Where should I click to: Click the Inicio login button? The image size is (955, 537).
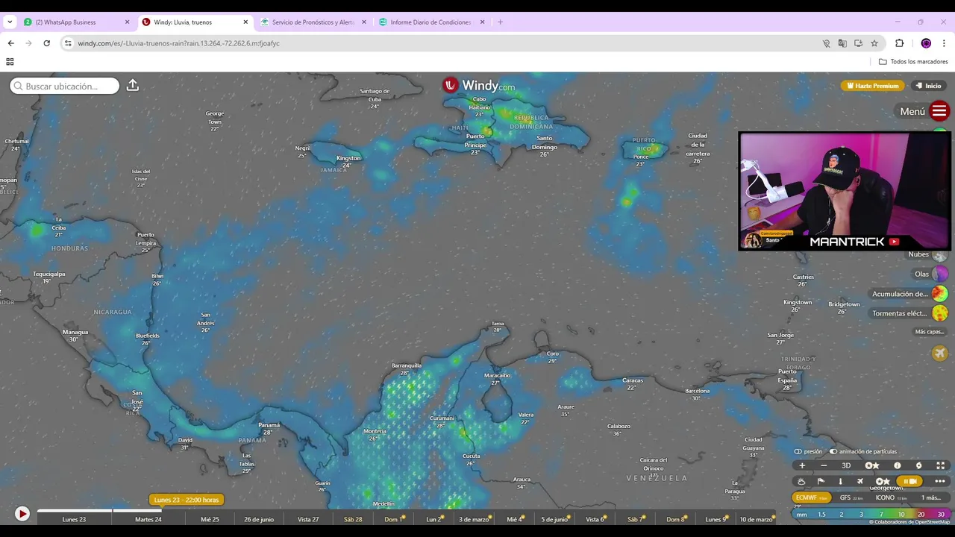[x=929, y=86]
